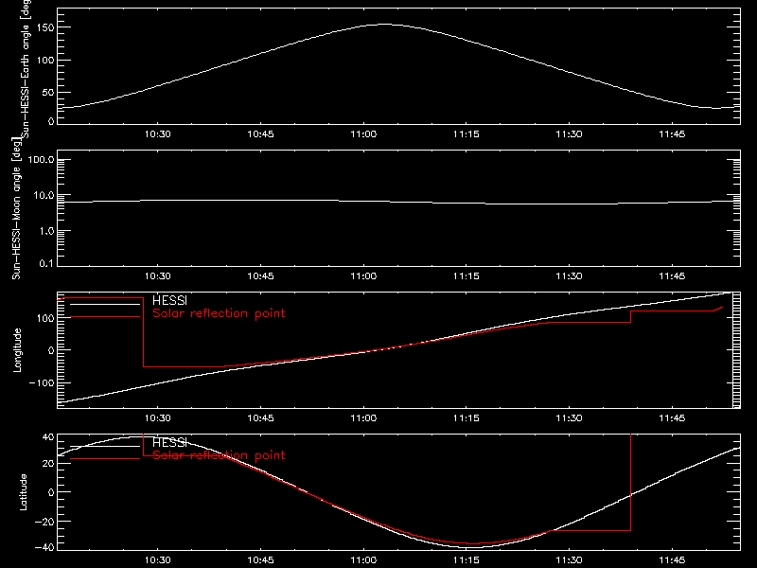Select the 11:00 time label under Moon angle plot
The image size is (757, 568).
(363, 276)
